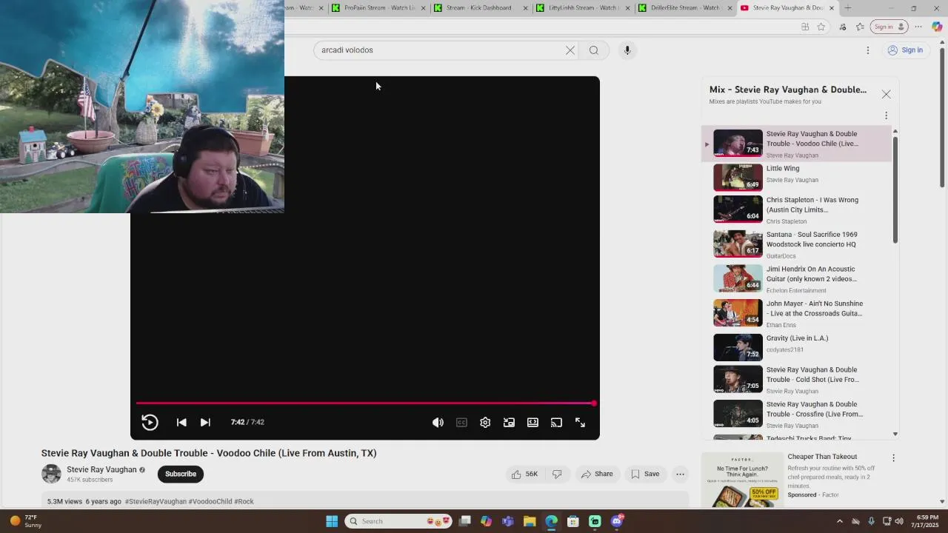
Task: Open the Mix playlist options menu
Action: pos(886,115)
